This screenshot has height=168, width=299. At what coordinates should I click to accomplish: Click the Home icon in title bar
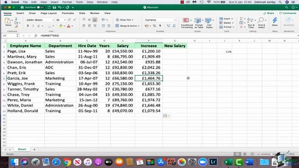click(x=22, y=7)
